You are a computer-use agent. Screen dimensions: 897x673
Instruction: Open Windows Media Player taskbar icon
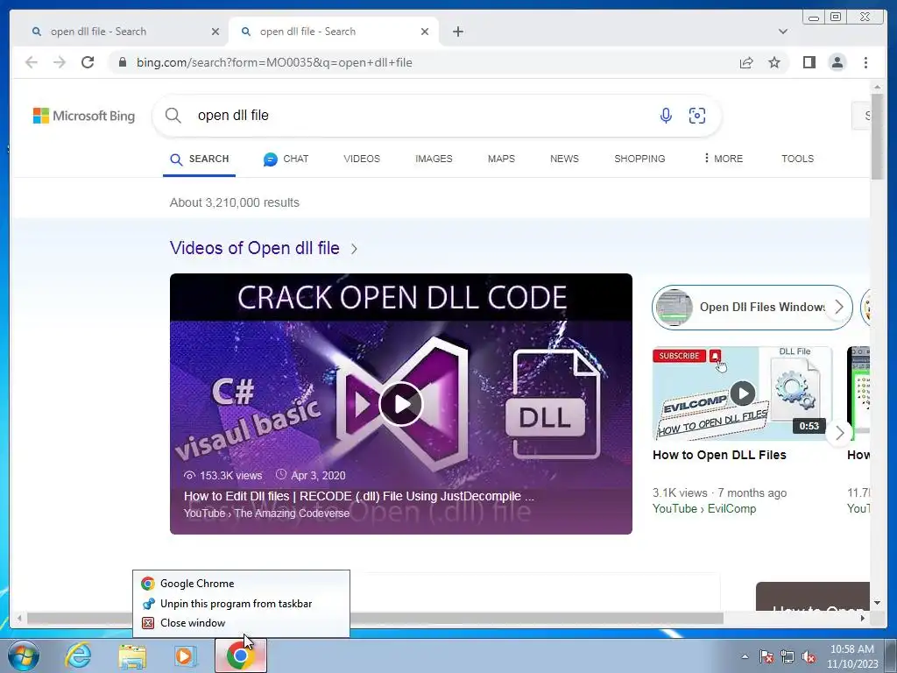click(x=186, y=656)
